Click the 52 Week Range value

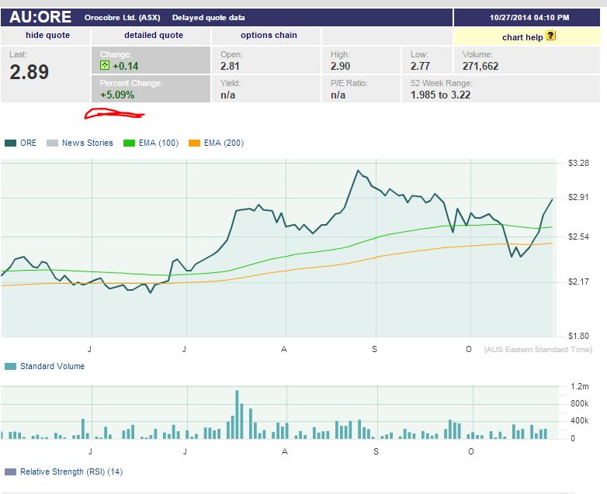[440, 95]
